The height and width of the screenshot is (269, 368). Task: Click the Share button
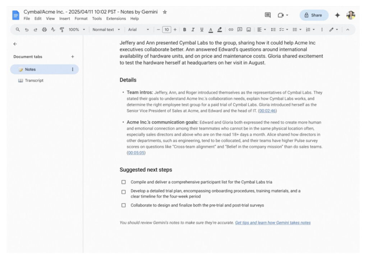click(x=314, y=15)
